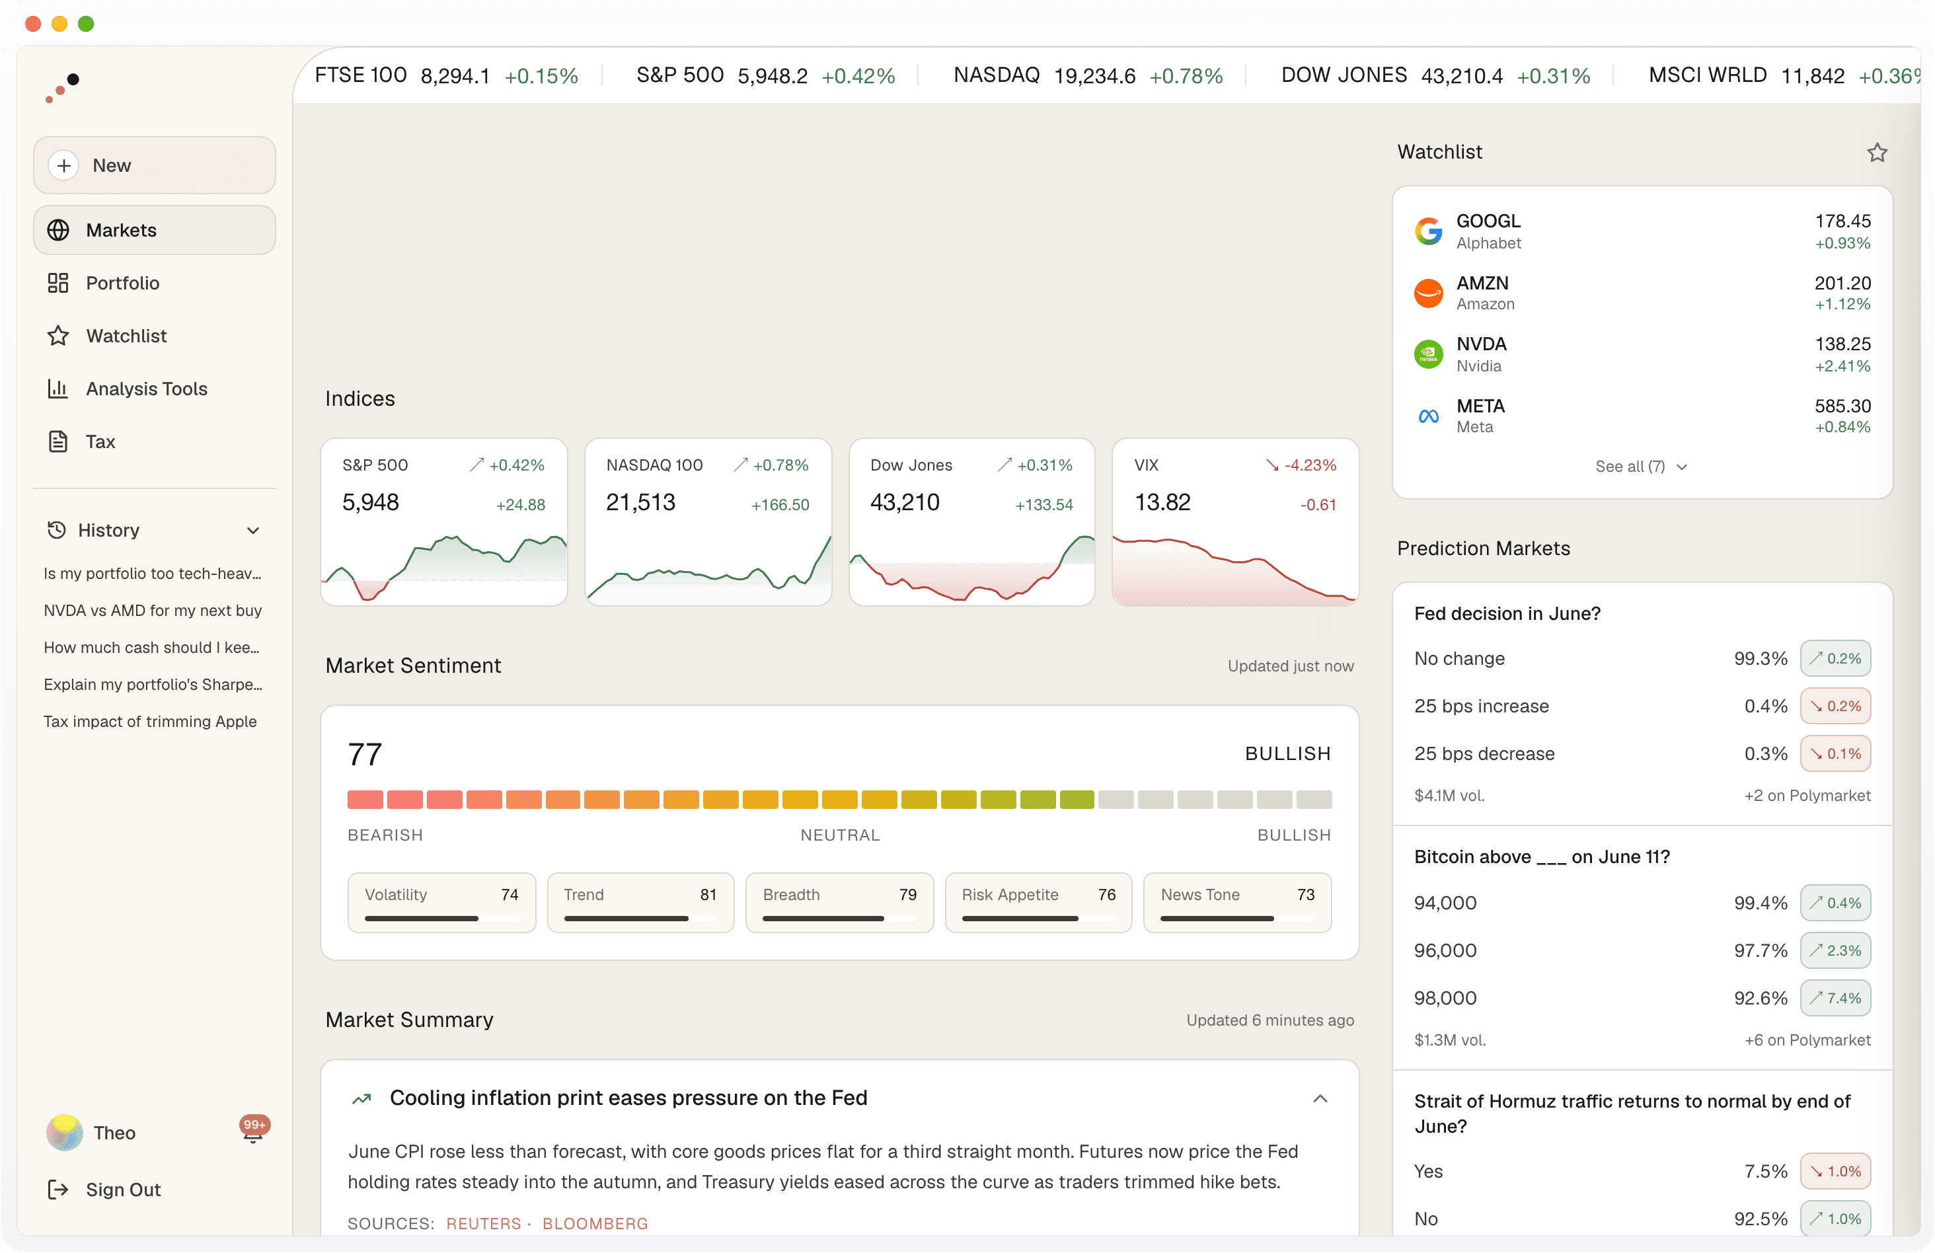Click the Google logo for GOOGL
Screen dimensions: 1935x1253
[x=1429, y=231]
